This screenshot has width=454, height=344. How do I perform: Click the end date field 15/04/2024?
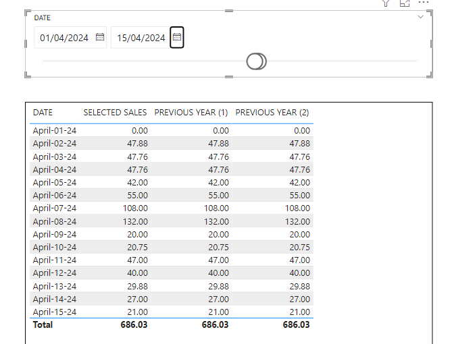[141, 38]
